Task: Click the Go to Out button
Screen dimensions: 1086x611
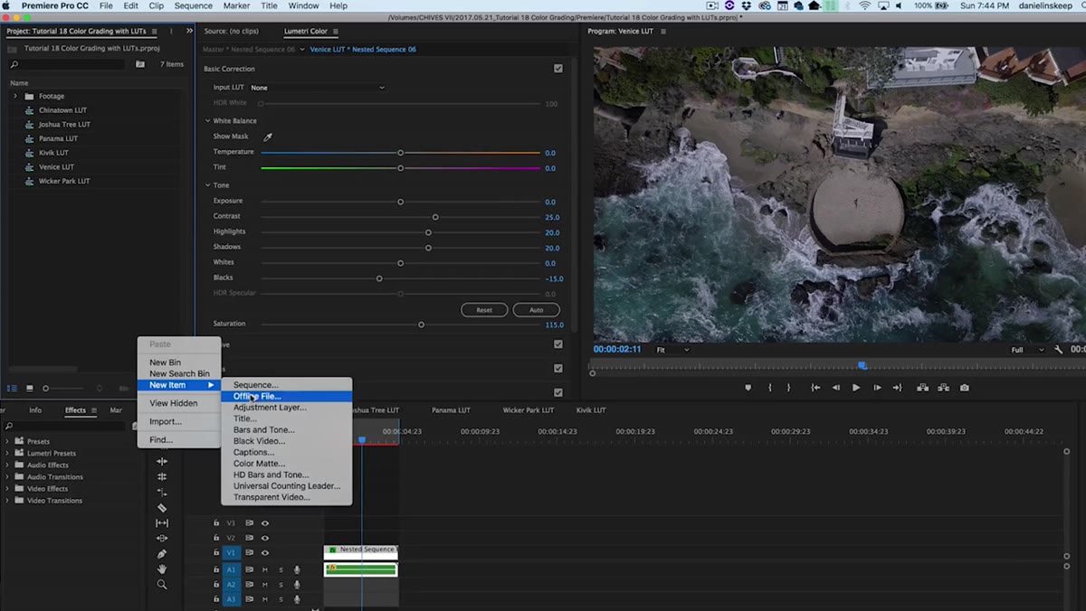Action: point(897,388)
